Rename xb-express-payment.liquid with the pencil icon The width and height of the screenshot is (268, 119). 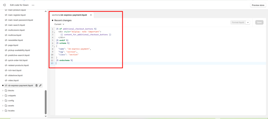pyautogui.click(x=40, y=86)
